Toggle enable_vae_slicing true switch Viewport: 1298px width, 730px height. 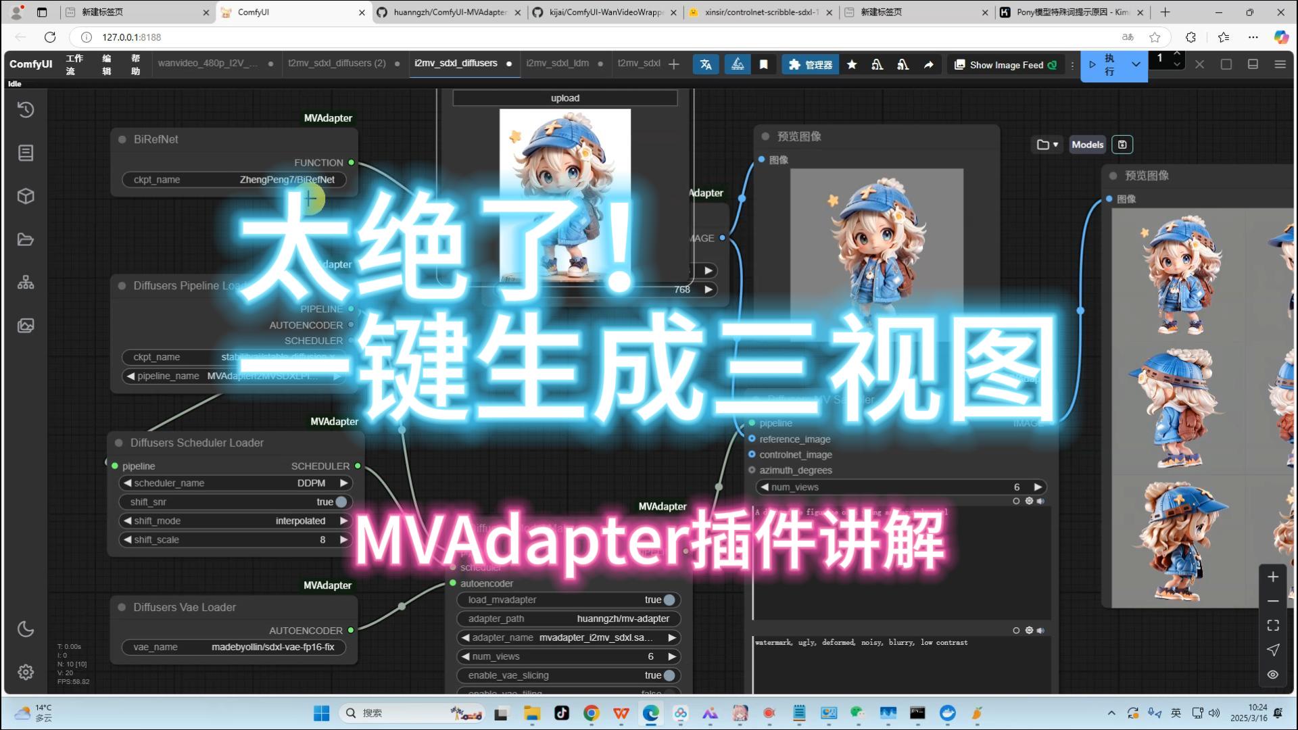[669, 676]
